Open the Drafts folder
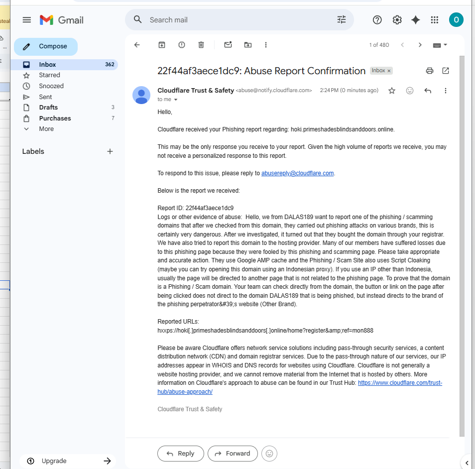 click(64, 107)
